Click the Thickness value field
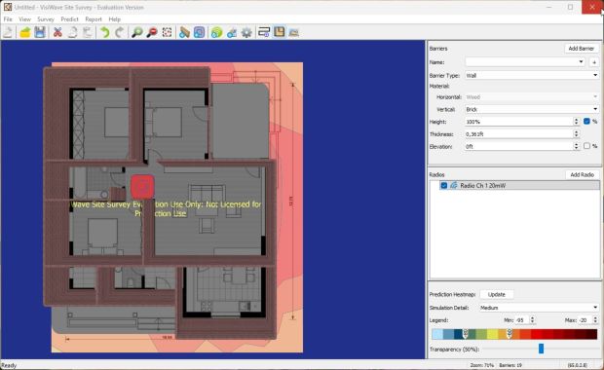This screenshot has height=370, width=604. [x=519, y=134]
